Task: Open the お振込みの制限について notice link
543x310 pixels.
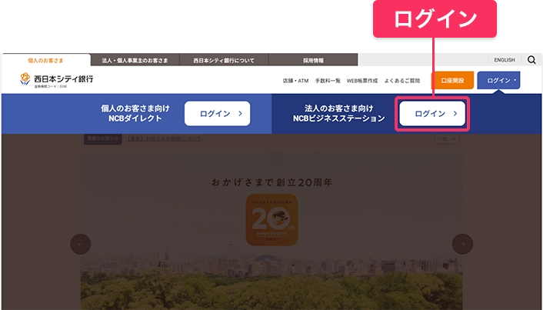Action: [x=163, y=138]
